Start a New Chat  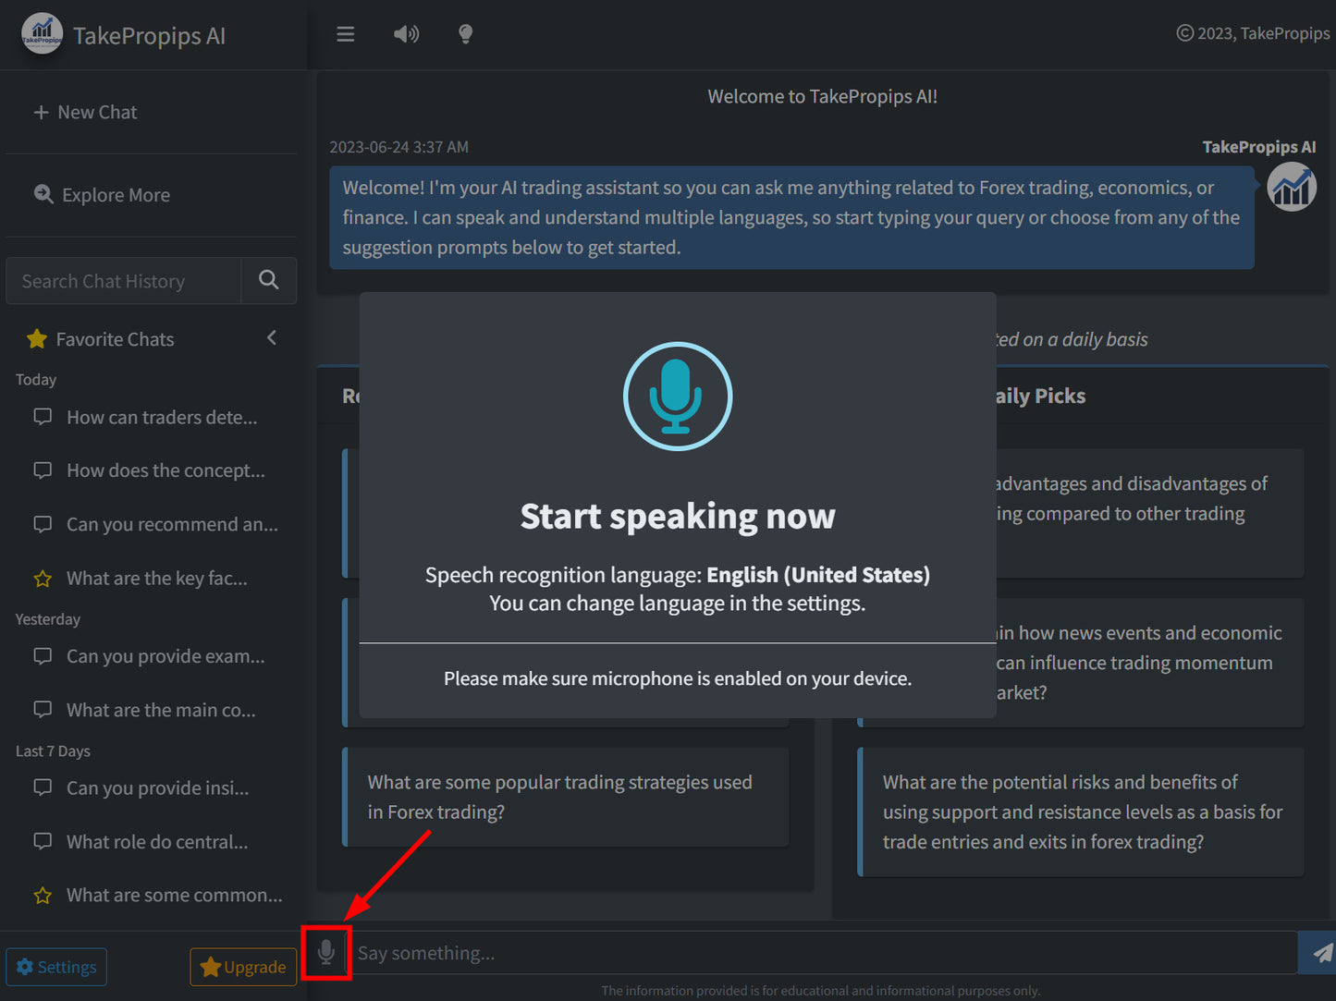point(85,112)
